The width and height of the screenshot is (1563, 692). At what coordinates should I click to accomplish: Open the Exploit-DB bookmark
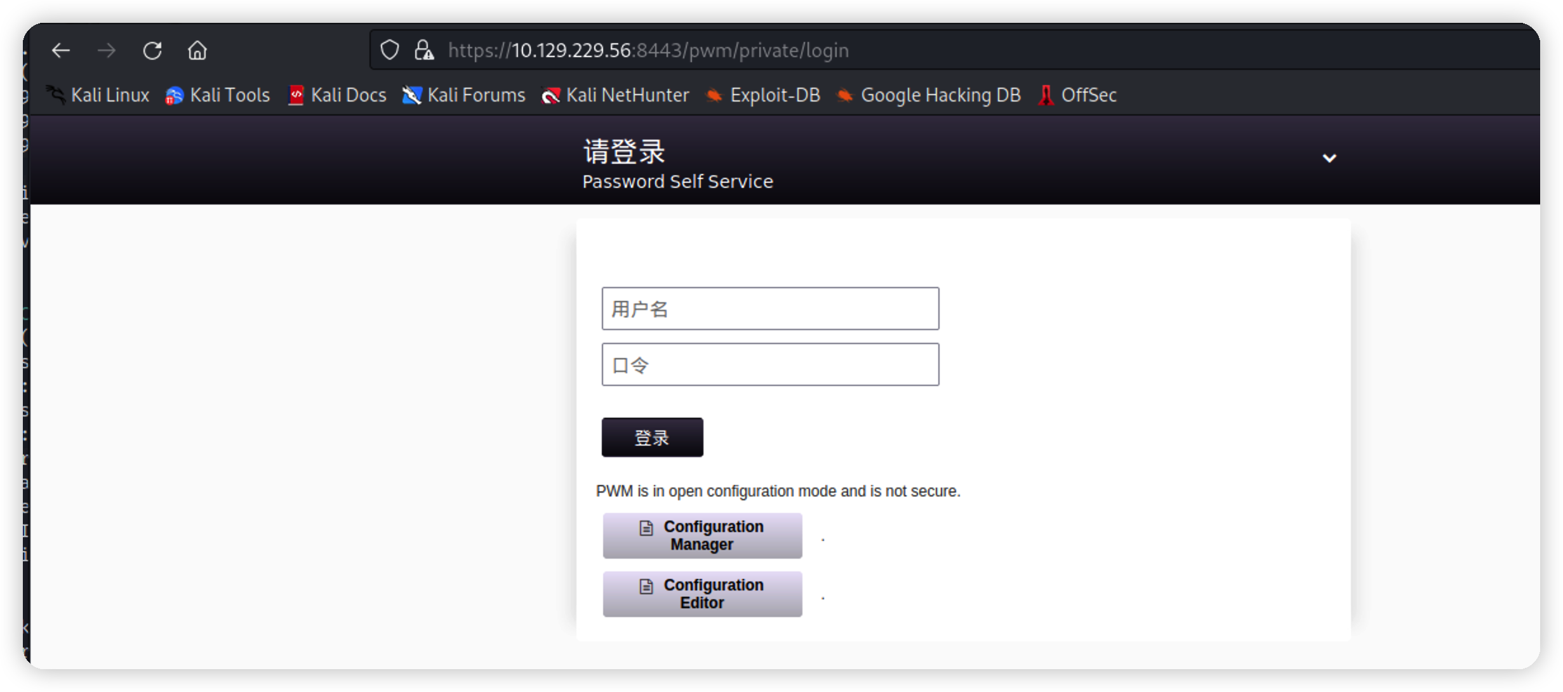pyautogui.click(x=764, y=95)
